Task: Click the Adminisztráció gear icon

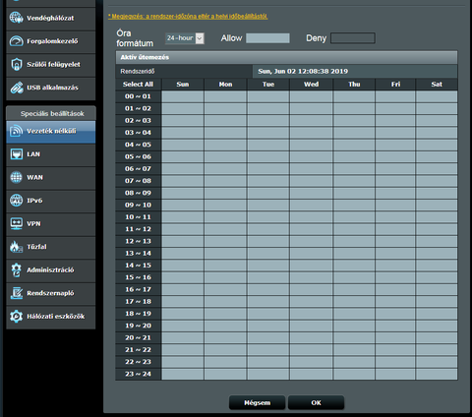Action: (16, 269)
